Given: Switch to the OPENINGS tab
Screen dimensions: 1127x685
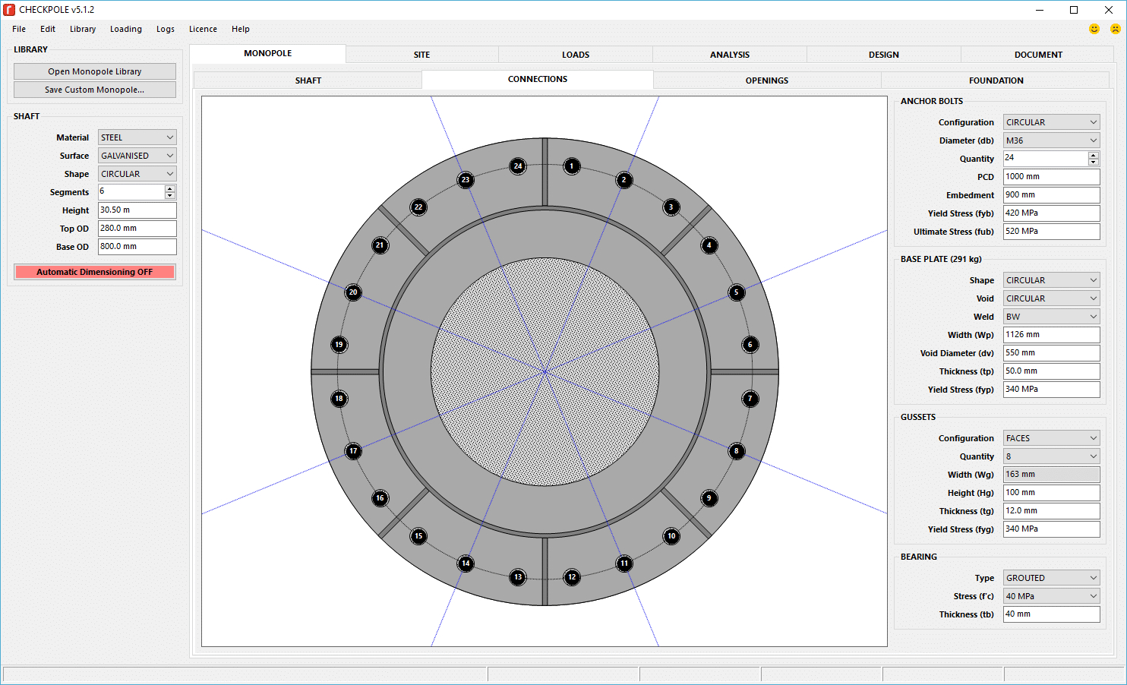Looking at the screenshot, I should pyautogui.click(x=766, y=80).
